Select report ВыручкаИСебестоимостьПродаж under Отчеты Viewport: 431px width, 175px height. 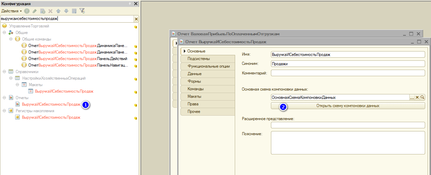point(51,104)
